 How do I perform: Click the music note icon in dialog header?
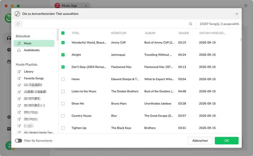pyautogui.click(x=17, y=14)
